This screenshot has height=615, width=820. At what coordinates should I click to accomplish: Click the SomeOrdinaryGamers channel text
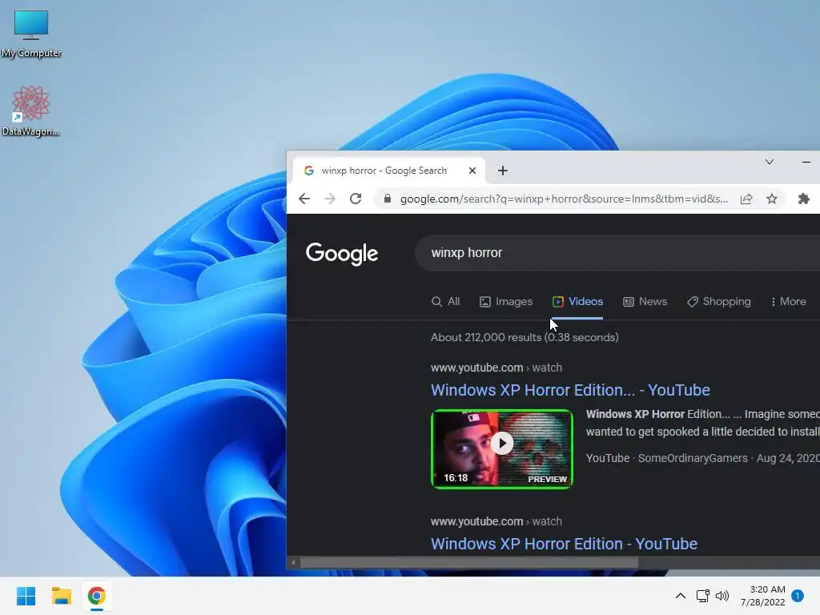(693, 458)
